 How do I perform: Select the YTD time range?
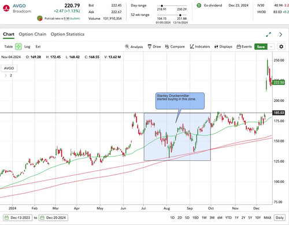tap(228, 217)
